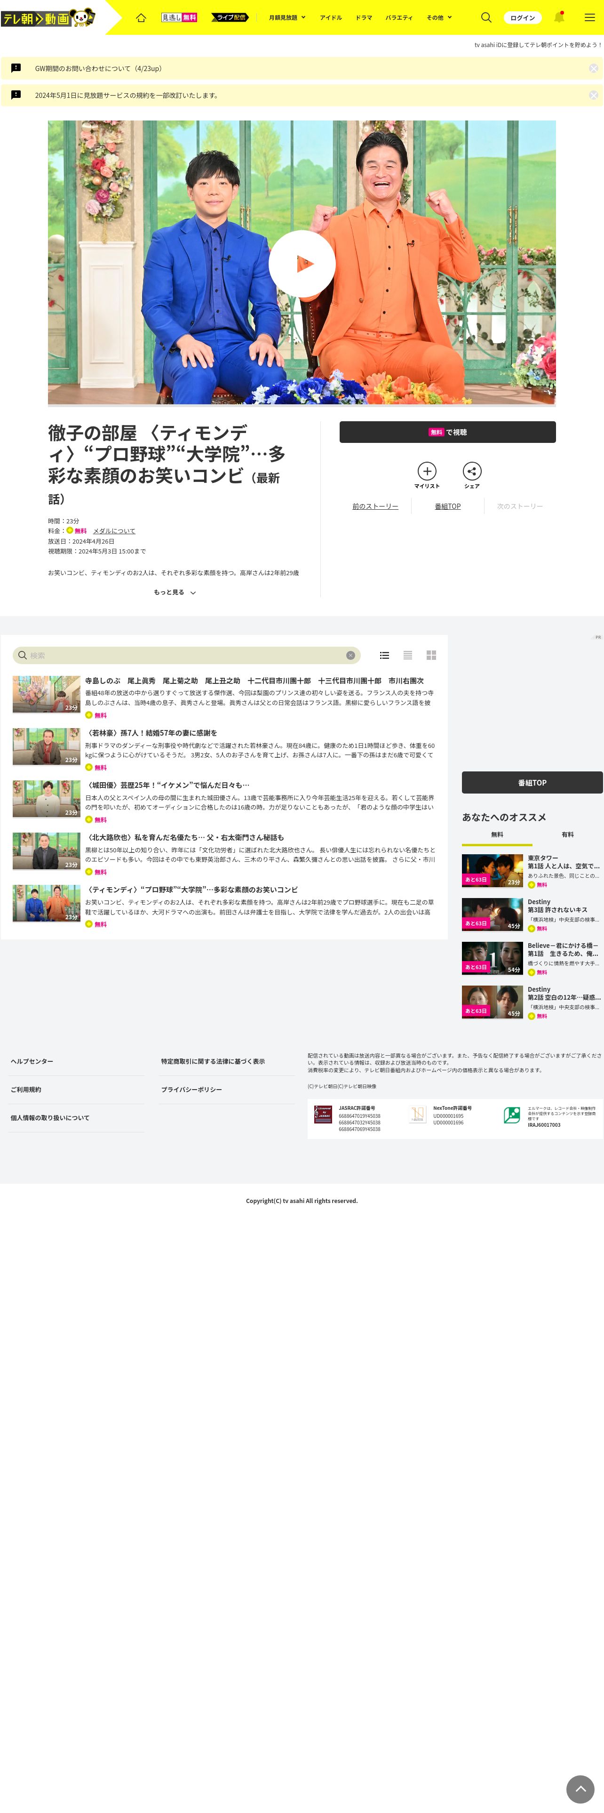Open the アイドル menu item
The height and width of the screenshot is (1813, 604).
tap(331, 17)
